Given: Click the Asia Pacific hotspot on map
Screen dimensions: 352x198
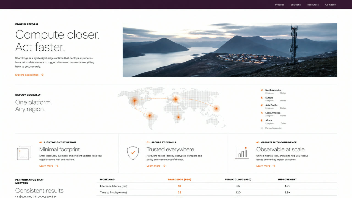Looking at the screenshot, I should coord(216,109).
